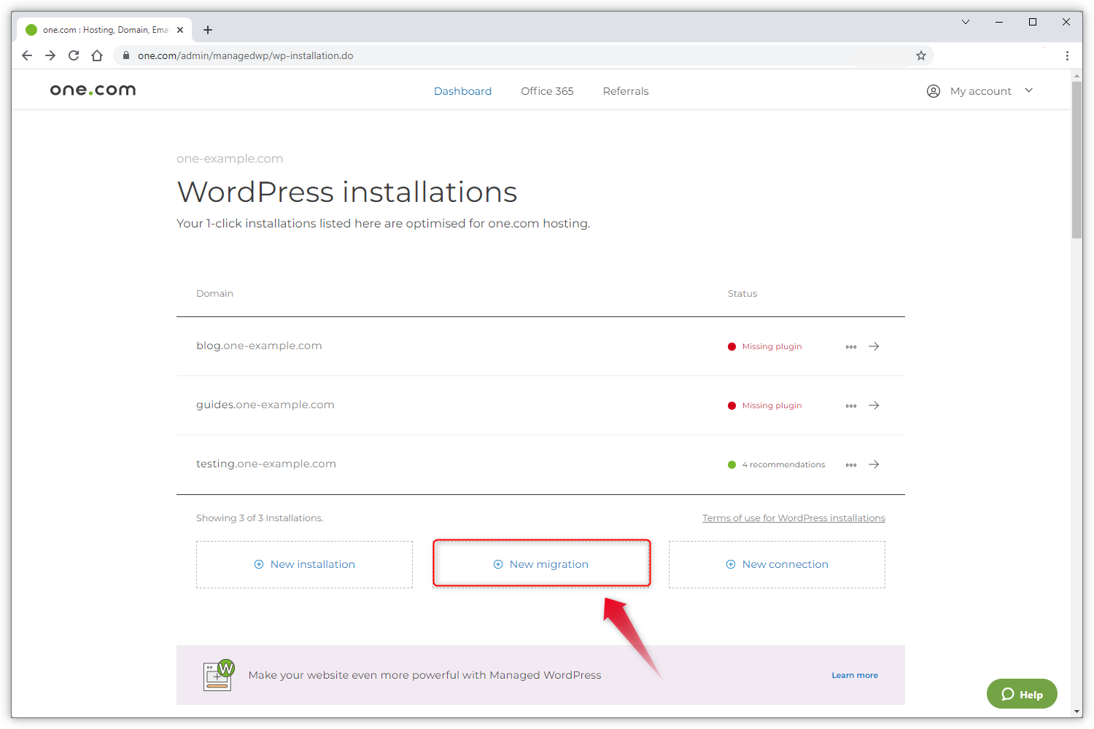Click the reload page icon
The image size is (1094, 729).
pyautogui.click(x=74, y=55)
